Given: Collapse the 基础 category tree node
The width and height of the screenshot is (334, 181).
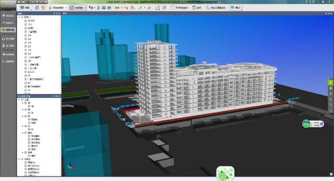Looking at the screenshot, I should (23, 132).
